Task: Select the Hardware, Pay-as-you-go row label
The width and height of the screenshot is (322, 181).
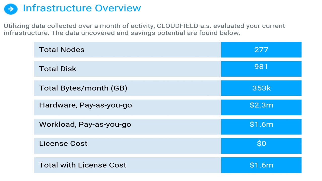Action: pyautogui.click(x=86, y=105)
